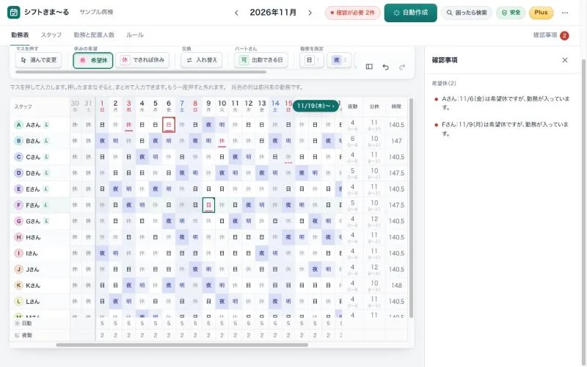Go to previous month with left chevron
This screenshot has height=367, width=587.
click(x=236, y=12)
